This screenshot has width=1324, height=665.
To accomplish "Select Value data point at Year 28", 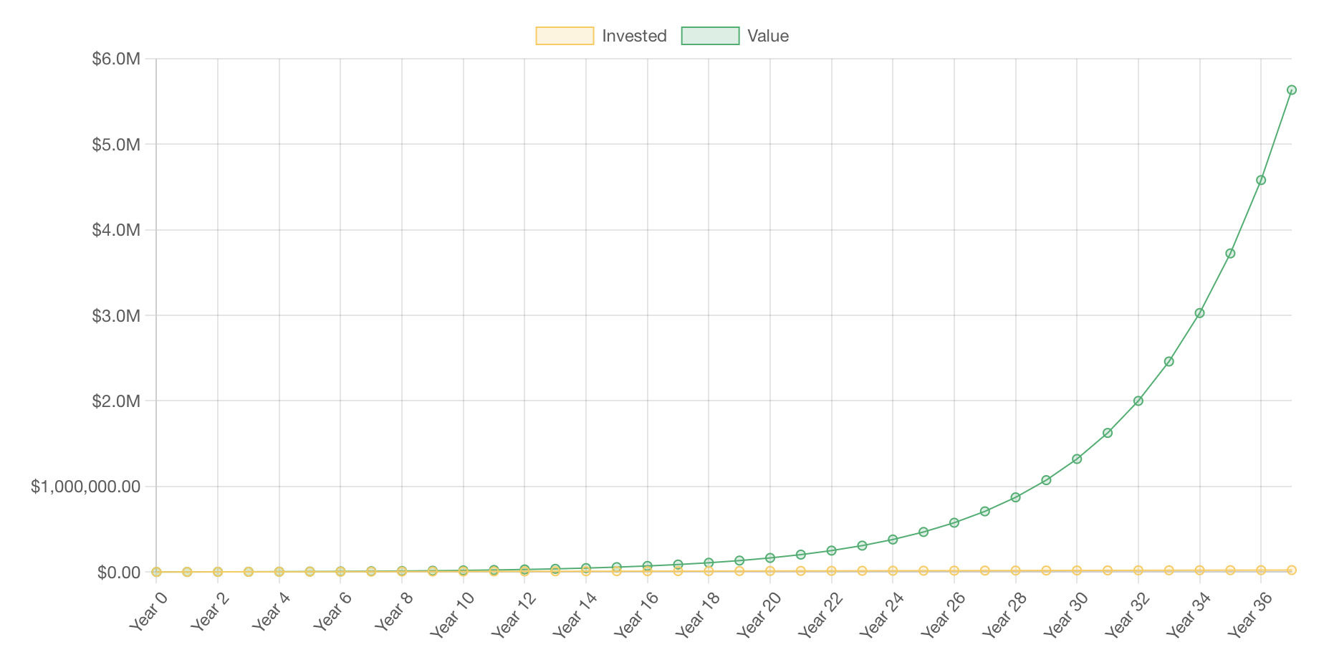I will [1015, 497].
